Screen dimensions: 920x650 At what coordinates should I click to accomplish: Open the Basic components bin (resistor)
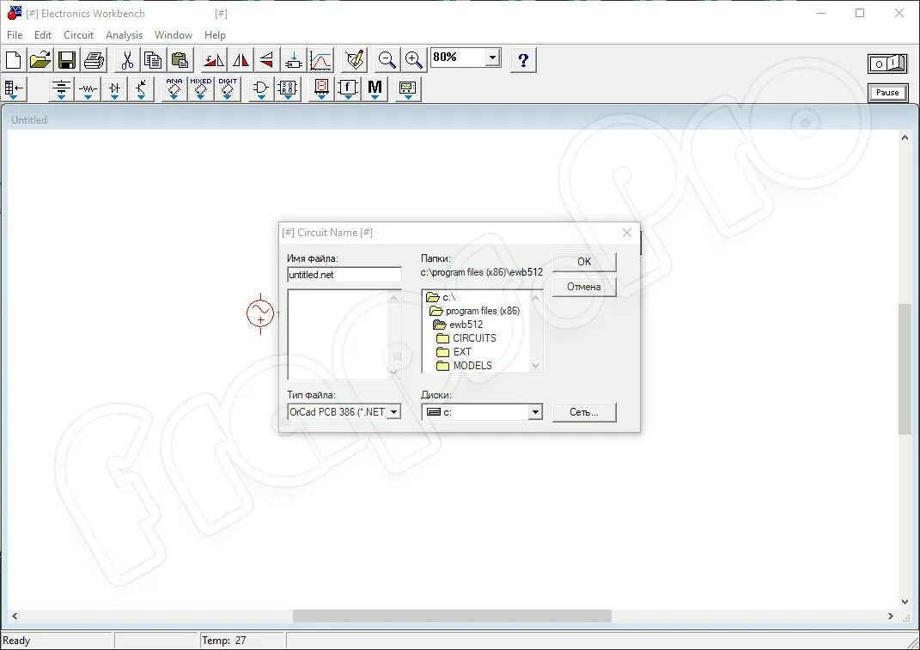[x=88, y=89]
